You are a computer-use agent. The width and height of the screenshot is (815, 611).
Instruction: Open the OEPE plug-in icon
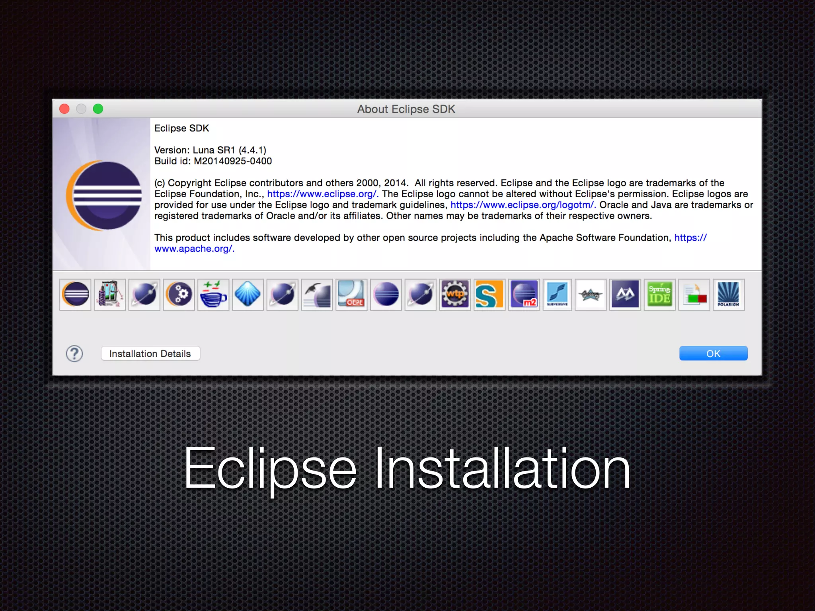(x=351, y=295)
